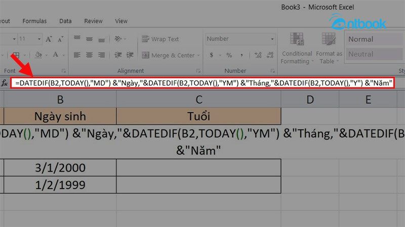
Task: Click Increase Decimal icon
Action: (x=258, y=55)
